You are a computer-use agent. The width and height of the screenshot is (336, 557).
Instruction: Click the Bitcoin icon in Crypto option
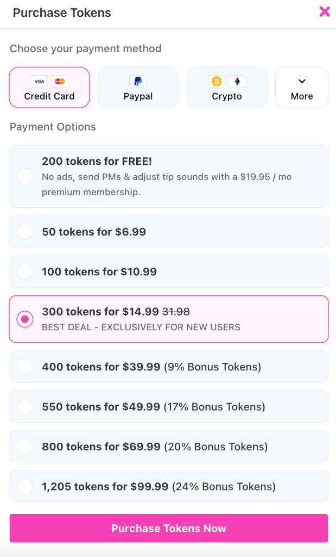(x=217, y=81)
